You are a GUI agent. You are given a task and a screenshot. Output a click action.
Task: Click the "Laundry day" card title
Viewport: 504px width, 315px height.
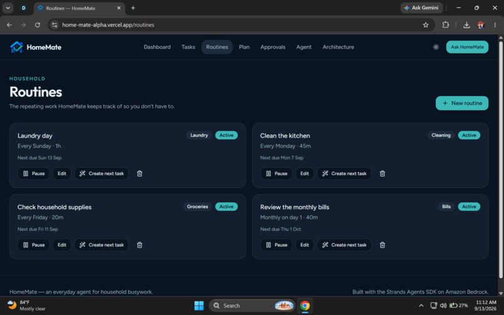click(x=35, y=136)
